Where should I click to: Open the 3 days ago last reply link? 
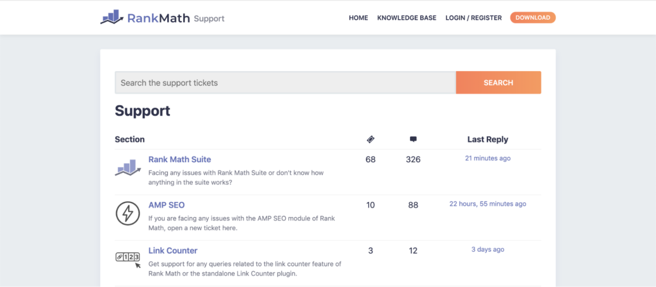[x=488, y=249]
